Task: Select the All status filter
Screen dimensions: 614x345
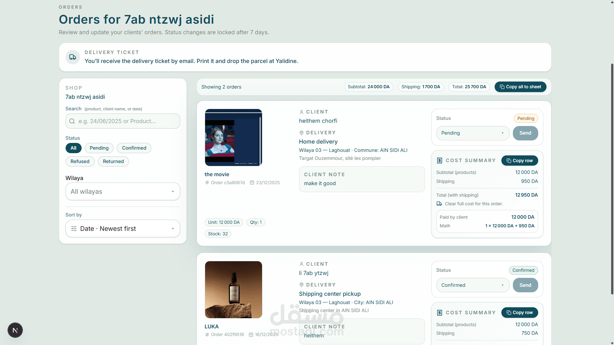Action: point(74,148)
